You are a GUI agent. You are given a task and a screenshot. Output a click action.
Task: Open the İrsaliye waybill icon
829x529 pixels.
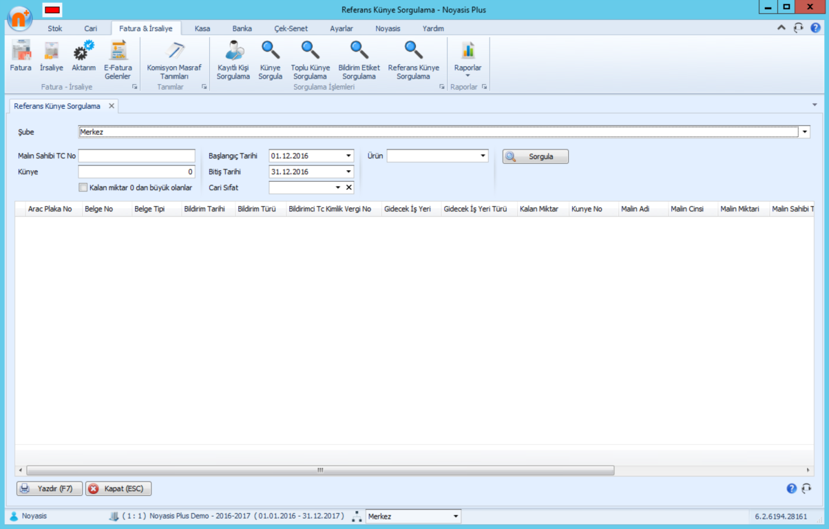click(52, 56)
